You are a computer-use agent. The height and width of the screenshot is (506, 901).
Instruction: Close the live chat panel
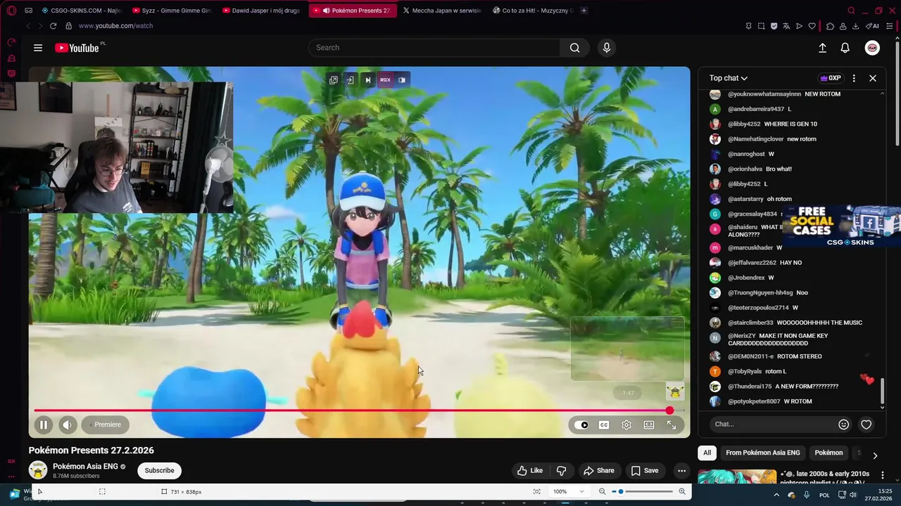[x=873, y=78]
